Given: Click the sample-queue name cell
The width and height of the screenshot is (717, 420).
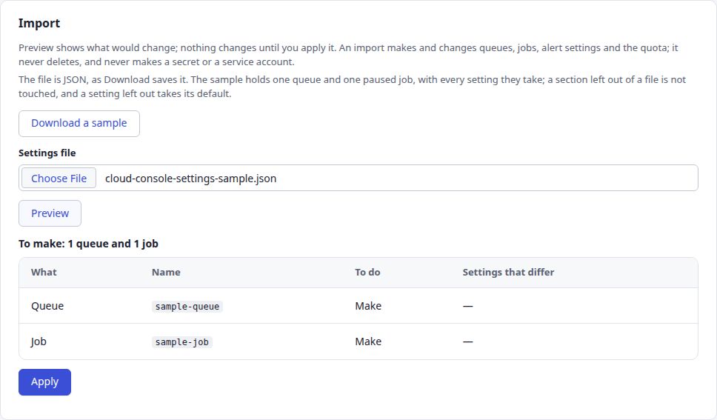Looking at the screenshot, I should pyautogui.click(x=187, y=306).
